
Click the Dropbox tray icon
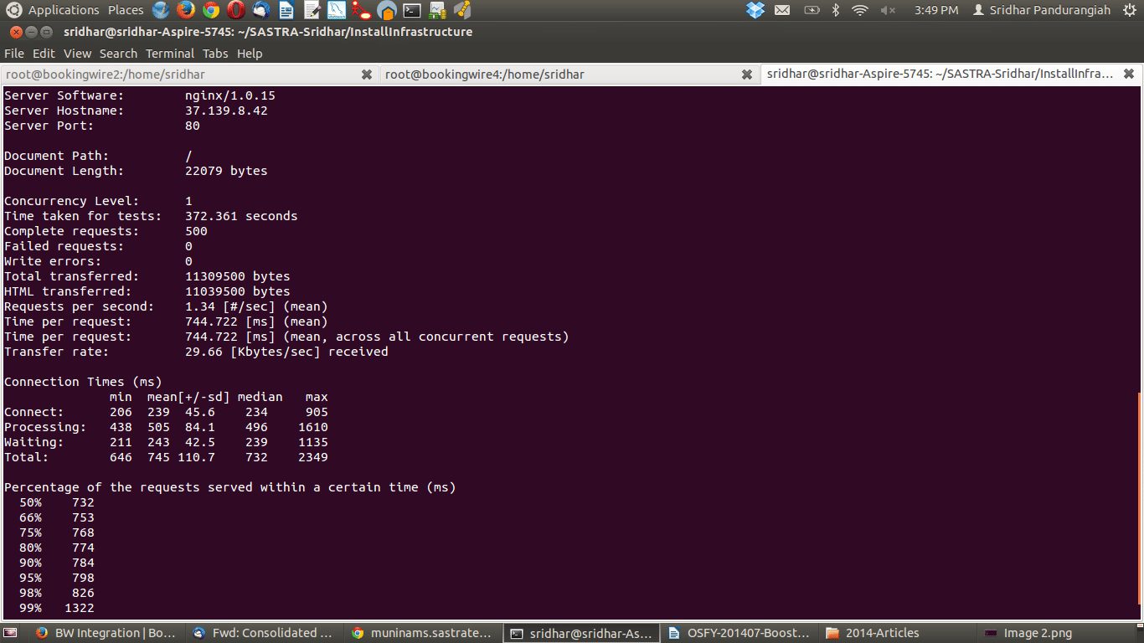tap(755, 10)
